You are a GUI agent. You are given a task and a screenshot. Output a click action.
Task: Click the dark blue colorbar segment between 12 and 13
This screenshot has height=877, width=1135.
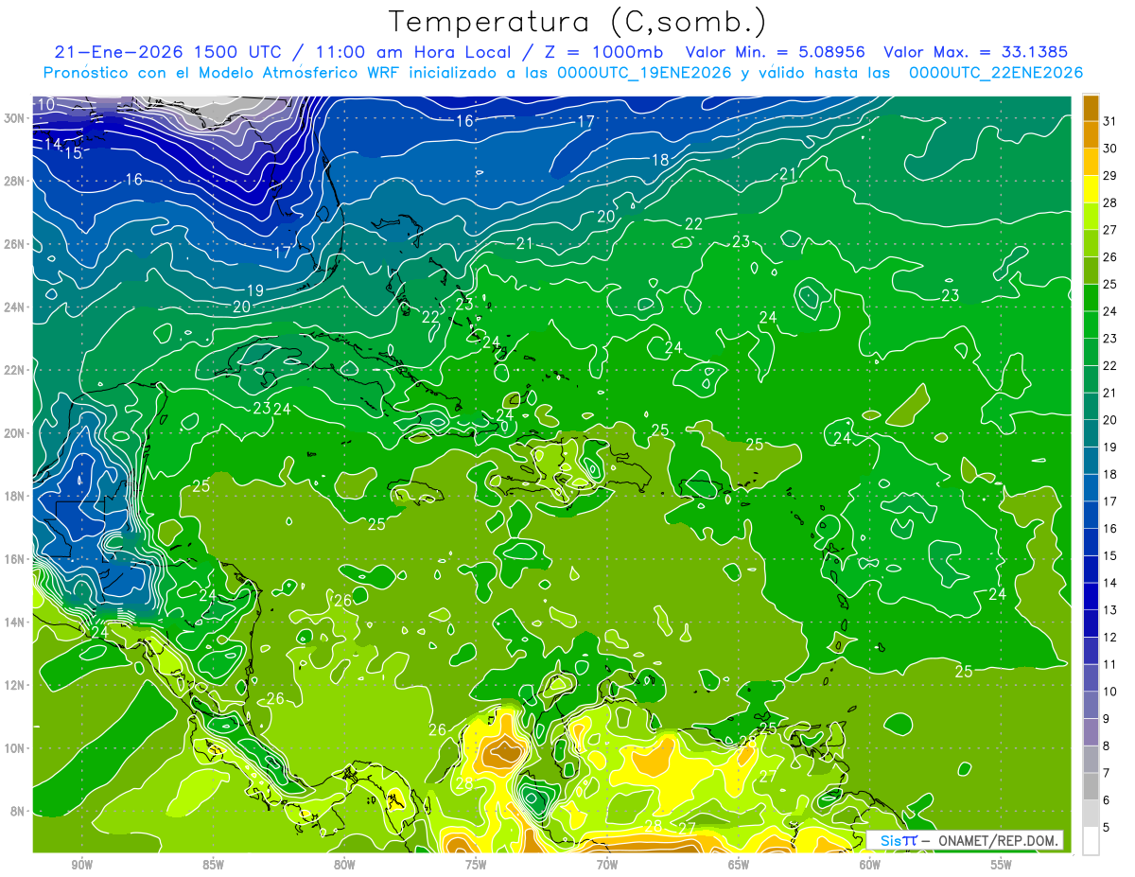[1091, 623]
